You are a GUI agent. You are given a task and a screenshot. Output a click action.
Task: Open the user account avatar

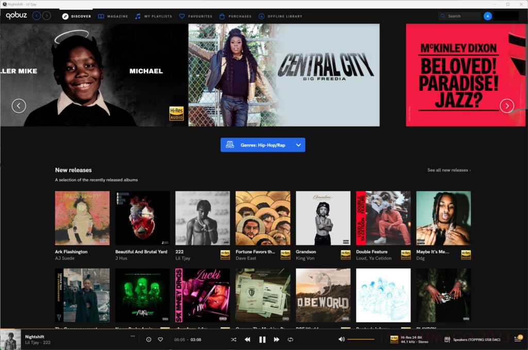pos(487,16)
